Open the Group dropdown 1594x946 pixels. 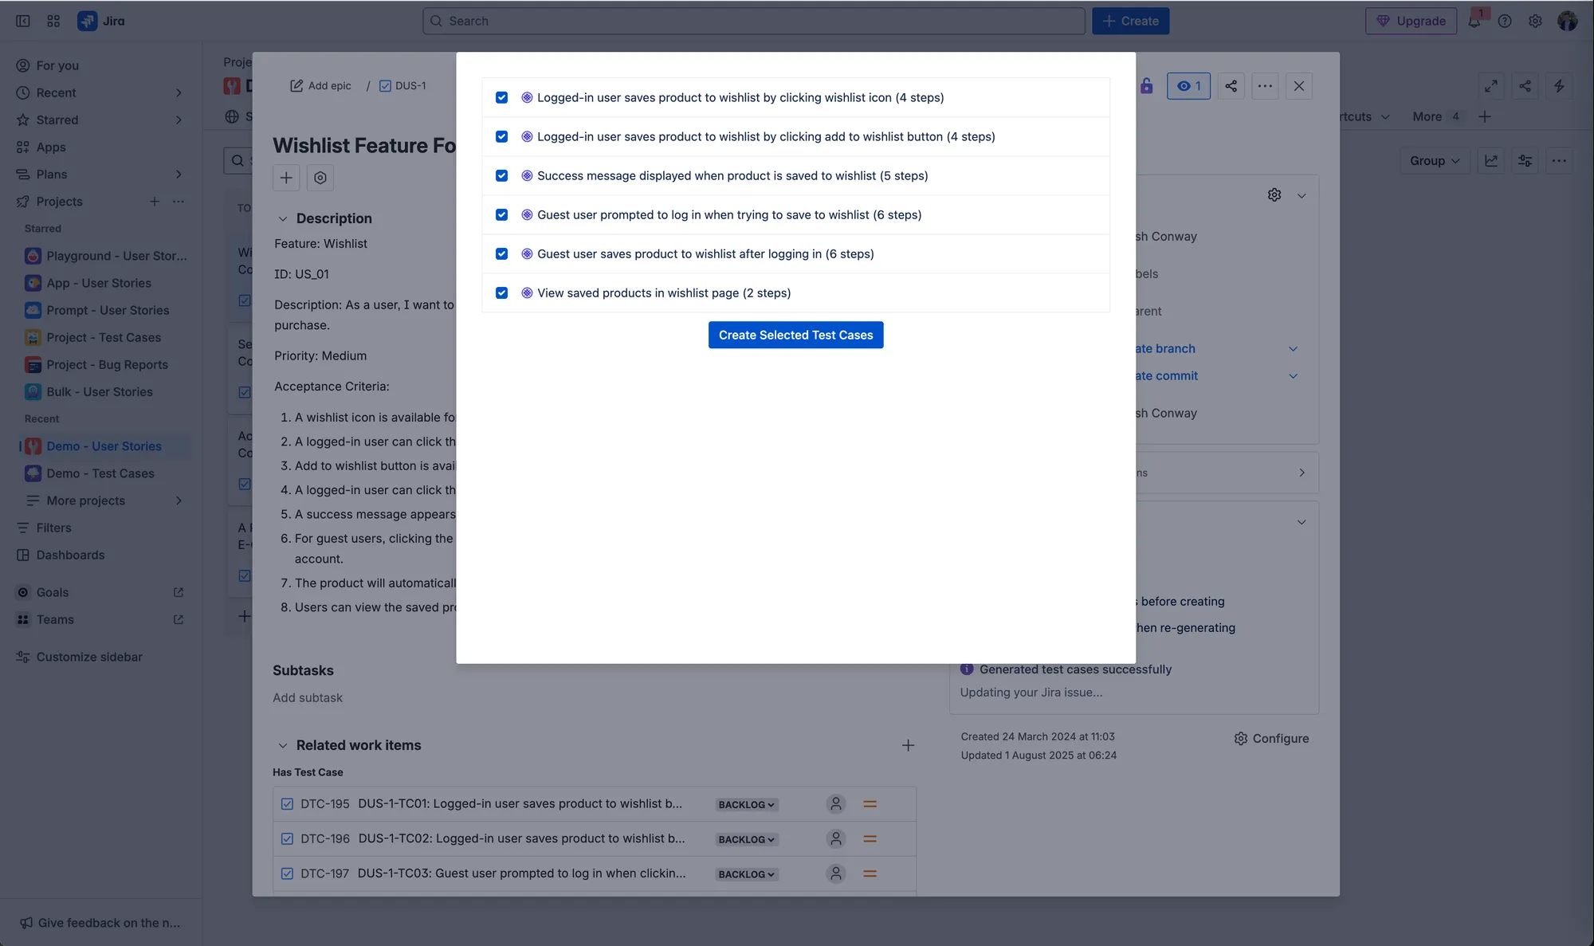pos(1434,160)
